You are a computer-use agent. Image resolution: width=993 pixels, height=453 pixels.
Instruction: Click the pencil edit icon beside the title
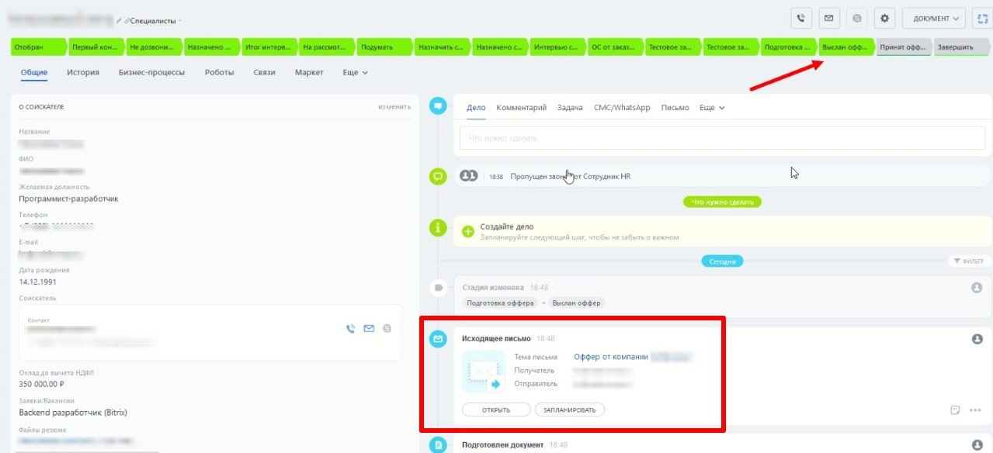pos(119,20)
